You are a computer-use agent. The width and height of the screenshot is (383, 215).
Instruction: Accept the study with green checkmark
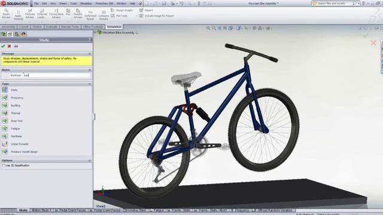(x=3, y=46)
